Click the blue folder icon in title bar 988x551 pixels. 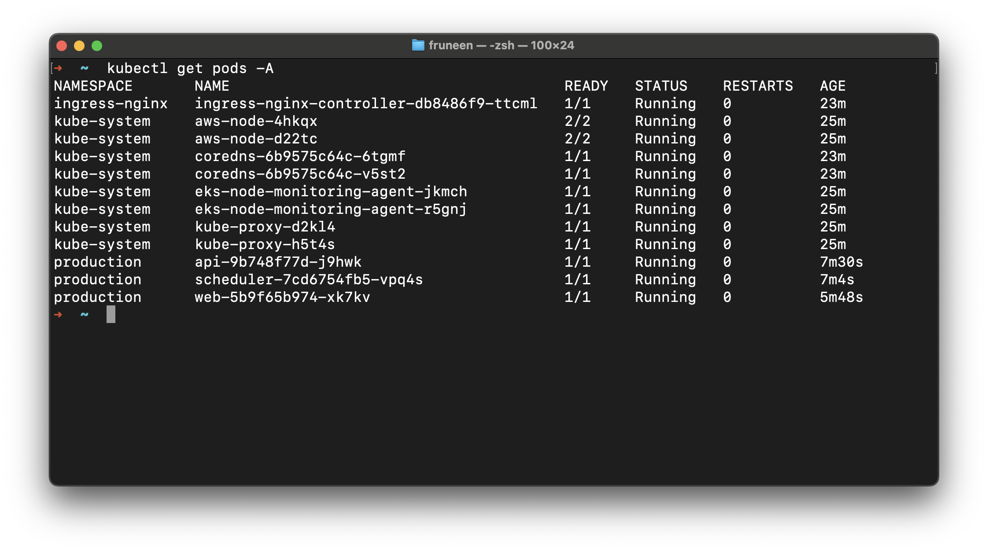coord(418,45)
